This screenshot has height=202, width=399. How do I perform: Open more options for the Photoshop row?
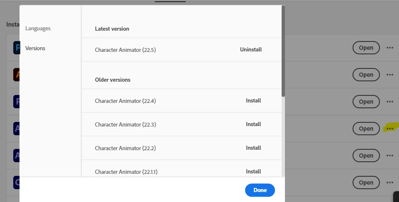(389, 48)
